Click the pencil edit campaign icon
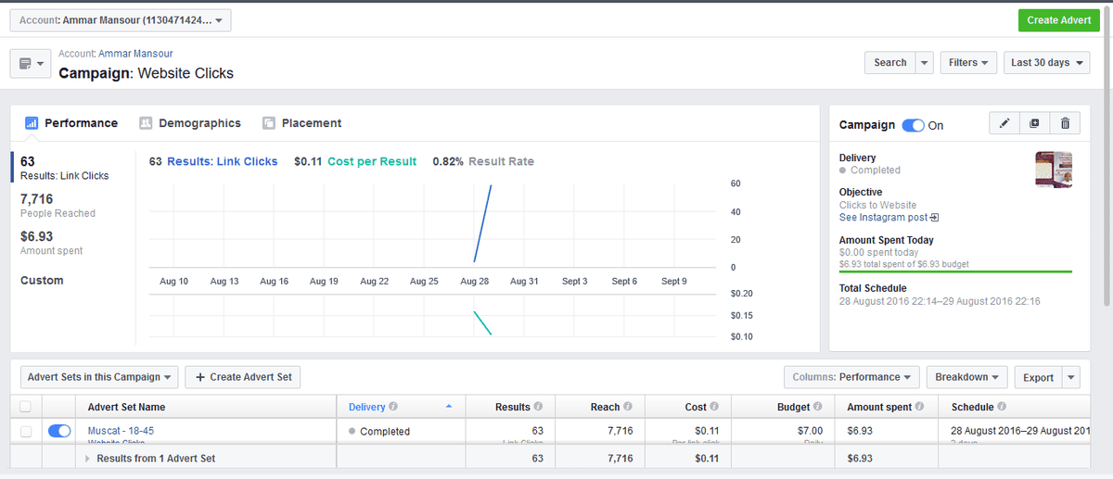Image resolution: width=1113 pixels, height=479 pixels. click(x=1005, y=124)
